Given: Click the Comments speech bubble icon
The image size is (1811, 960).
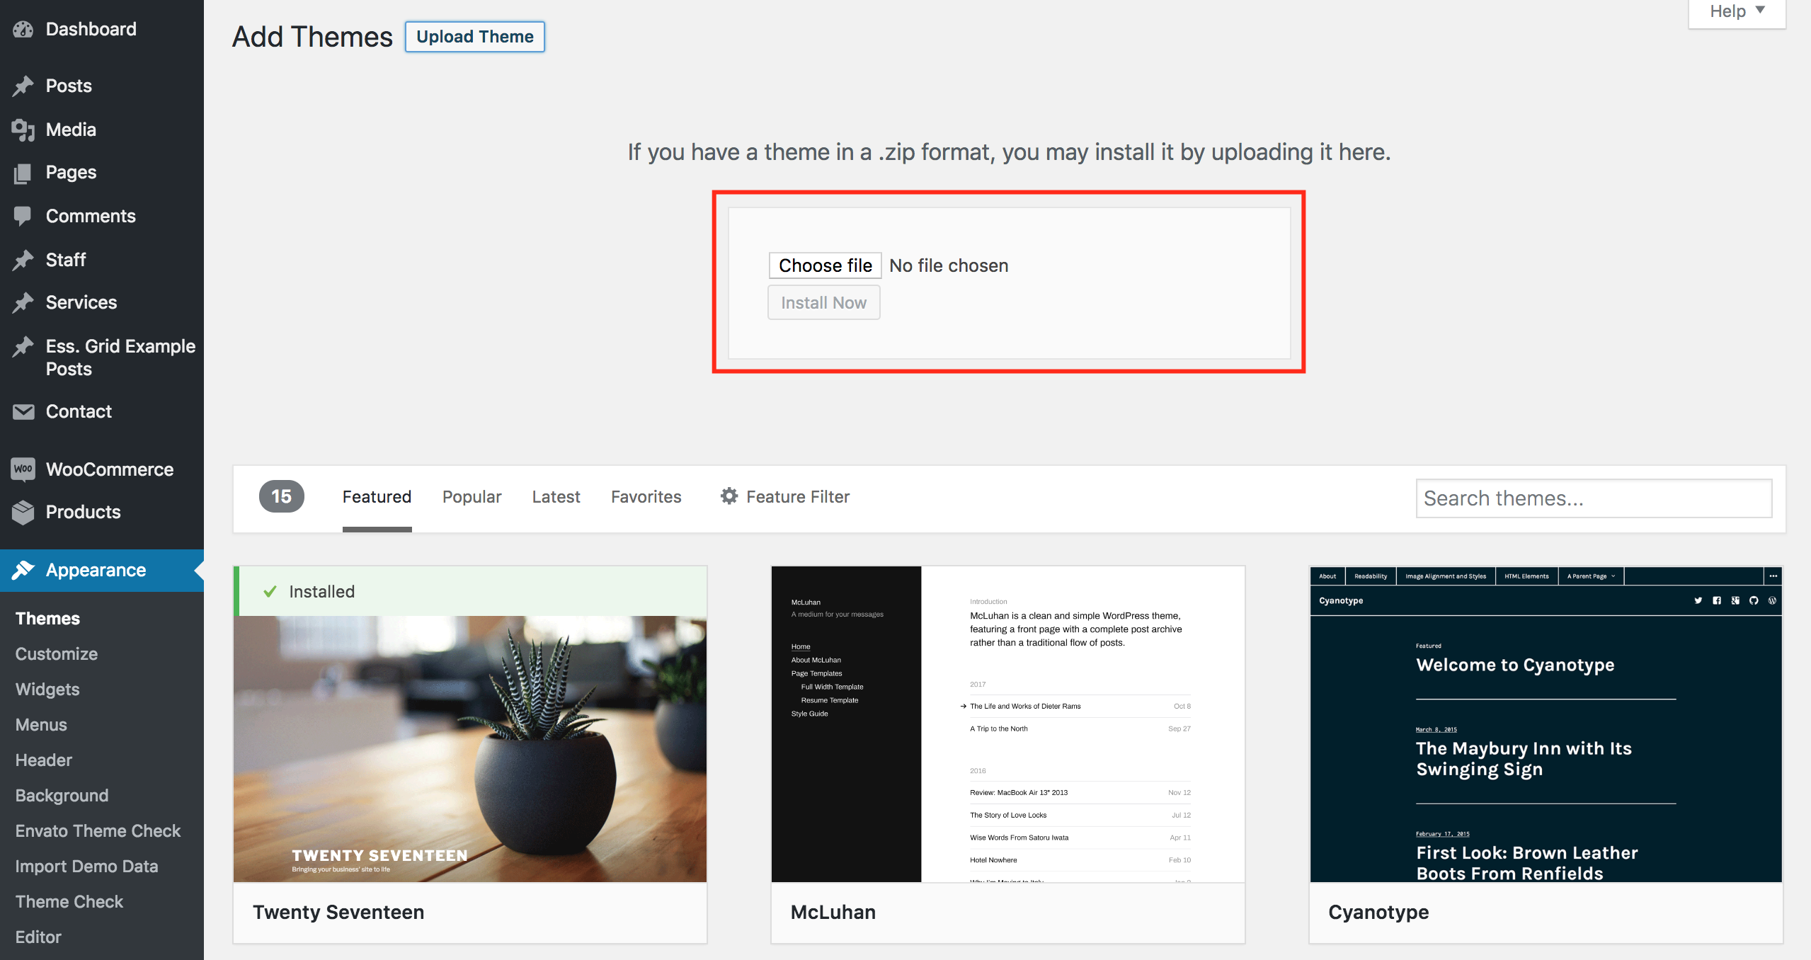Looking at the screenshot, I should tap(23, 216).
